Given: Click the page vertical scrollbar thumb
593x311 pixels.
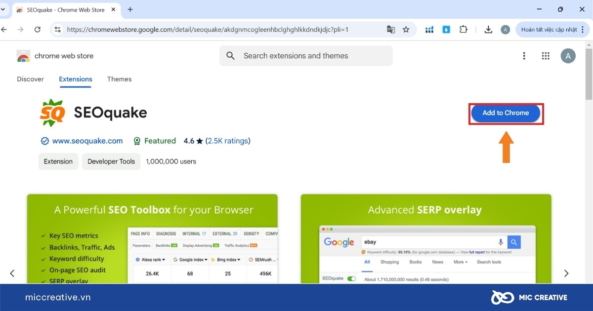Looking at the screenshot, I should [589, 71].
